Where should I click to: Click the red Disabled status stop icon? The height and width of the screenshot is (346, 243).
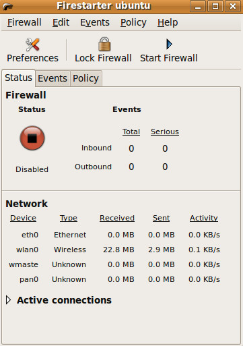pyautogui.click(x=32, y=138)
